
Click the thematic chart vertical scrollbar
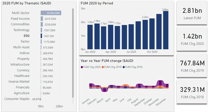[73, 53]
